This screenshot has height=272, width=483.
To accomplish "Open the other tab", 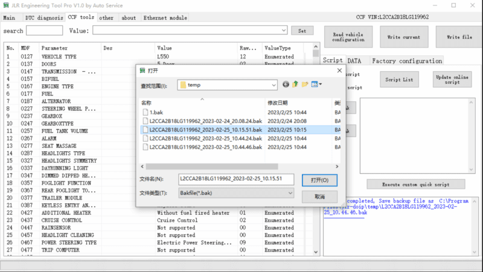I will tap(106, 18).
